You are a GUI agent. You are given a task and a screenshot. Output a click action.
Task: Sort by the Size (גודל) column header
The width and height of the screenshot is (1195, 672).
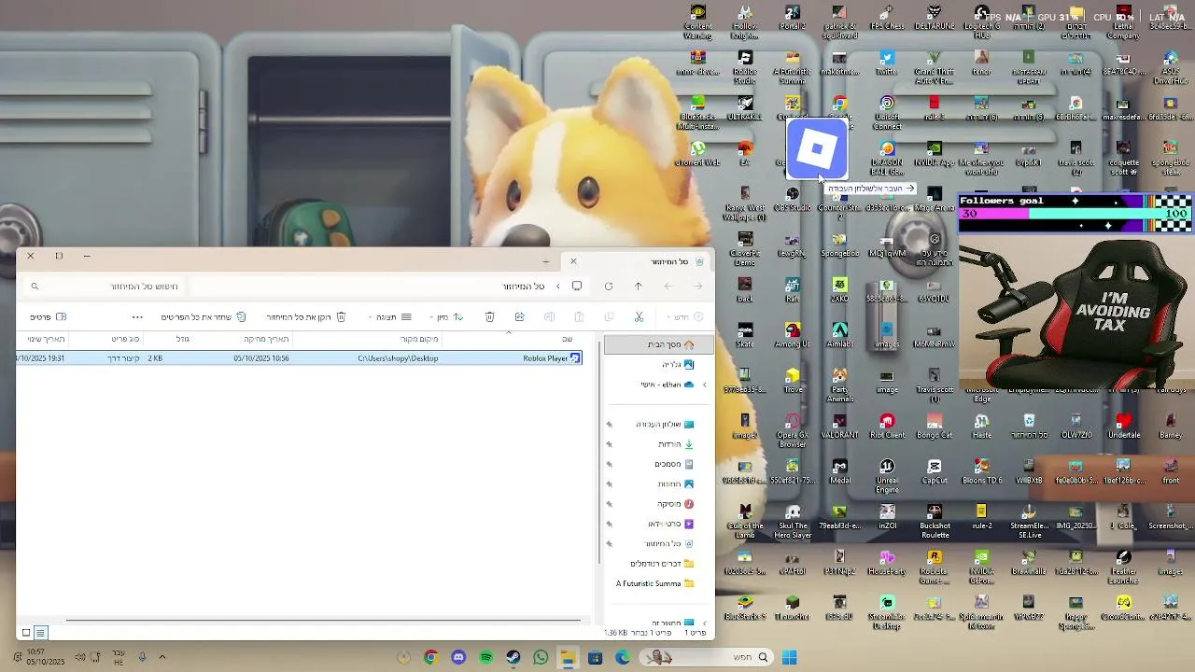pos(183,339)
